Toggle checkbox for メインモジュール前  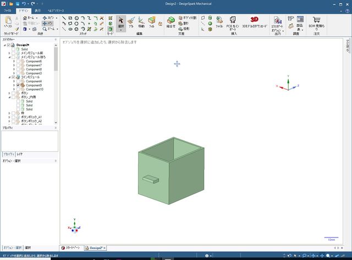(x=13, y=53)
